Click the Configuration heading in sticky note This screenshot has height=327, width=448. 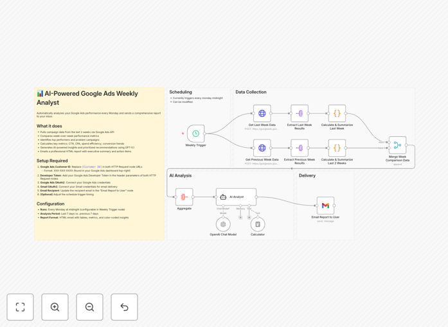pyautogui.click(x=50, y=204)
